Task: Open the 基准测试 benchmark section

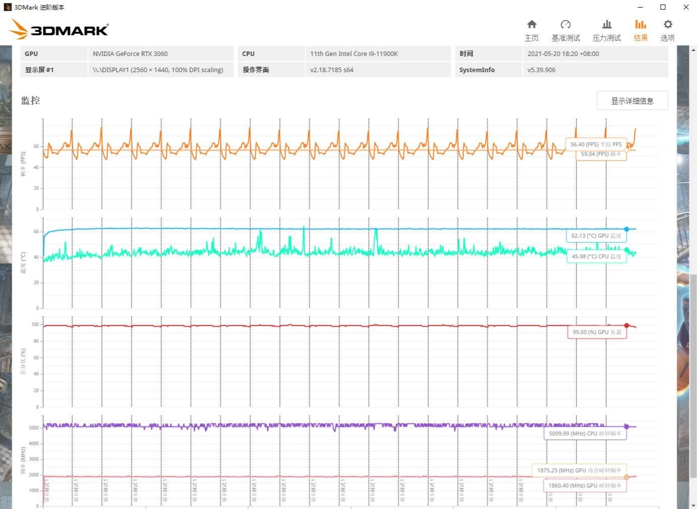Action: point(565,29)
